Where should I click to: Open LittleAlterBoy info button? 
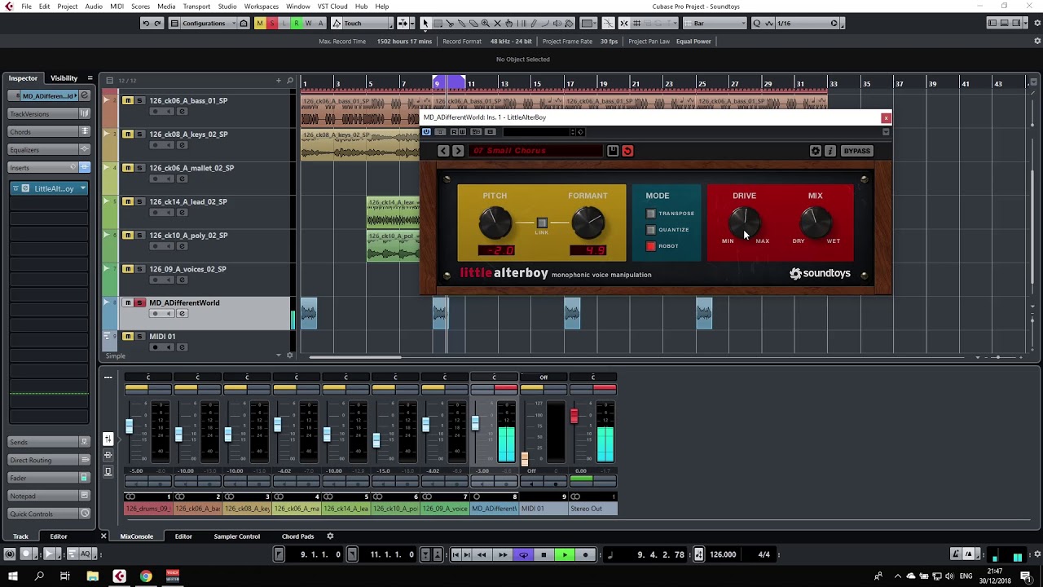coord(830,151)
